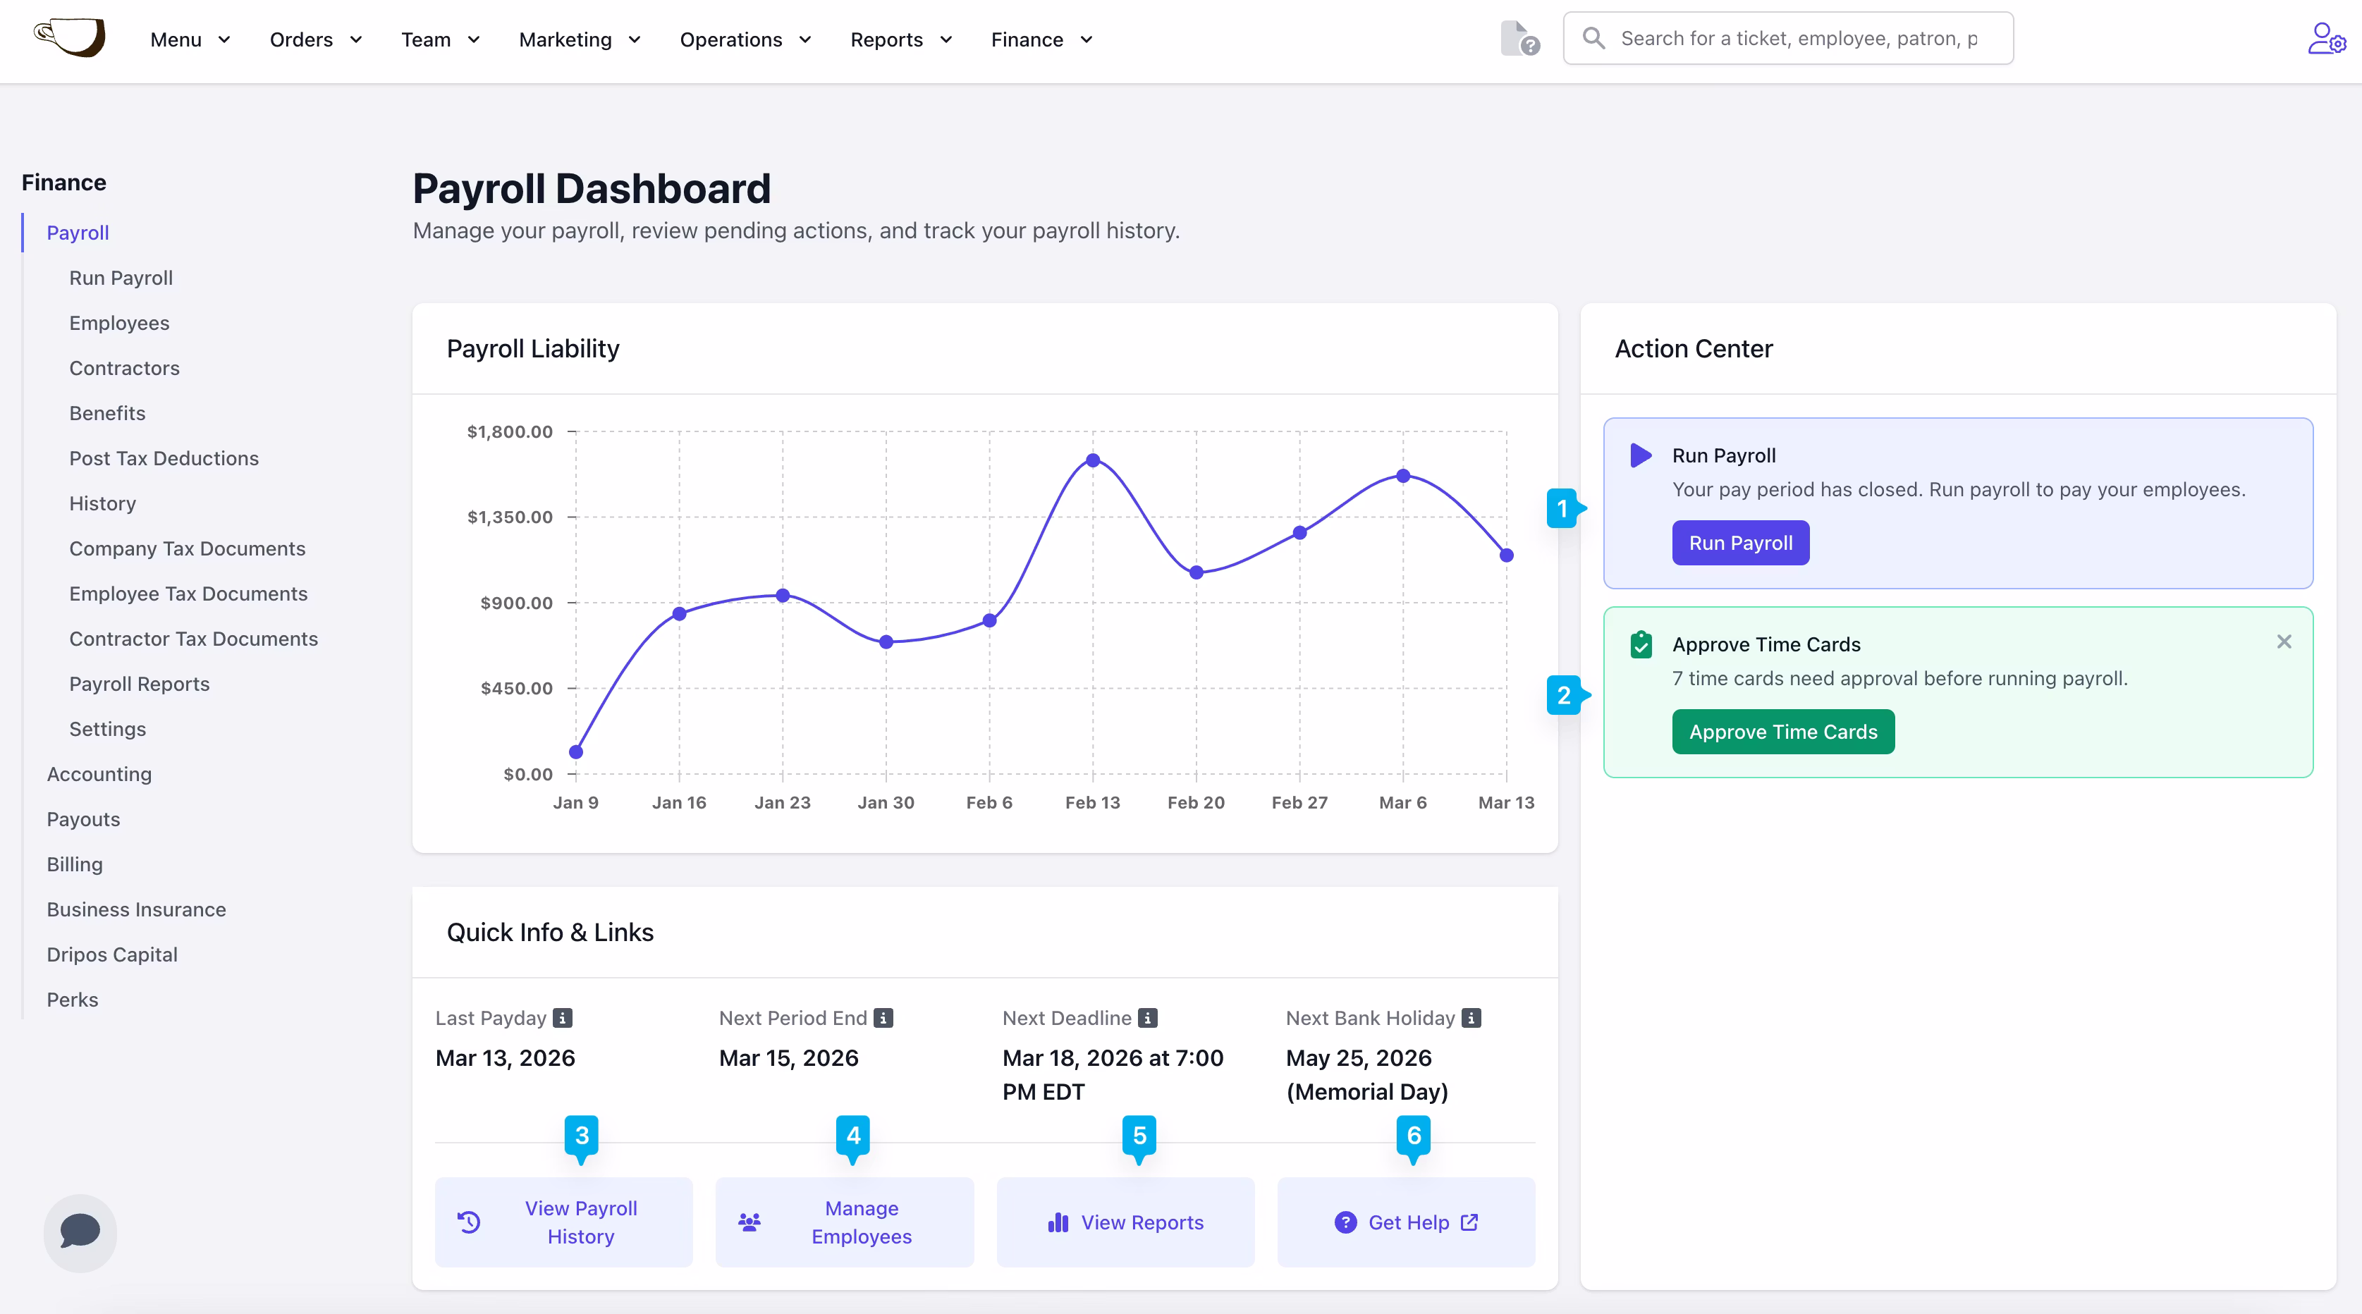
Task: Click info icon beside Last Payday
Action: [563, 1018]
